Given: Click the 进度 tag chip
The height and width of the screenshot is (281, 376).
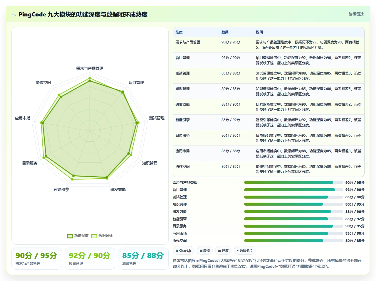Looking at the screenshot, I should (x=224, y=250).
